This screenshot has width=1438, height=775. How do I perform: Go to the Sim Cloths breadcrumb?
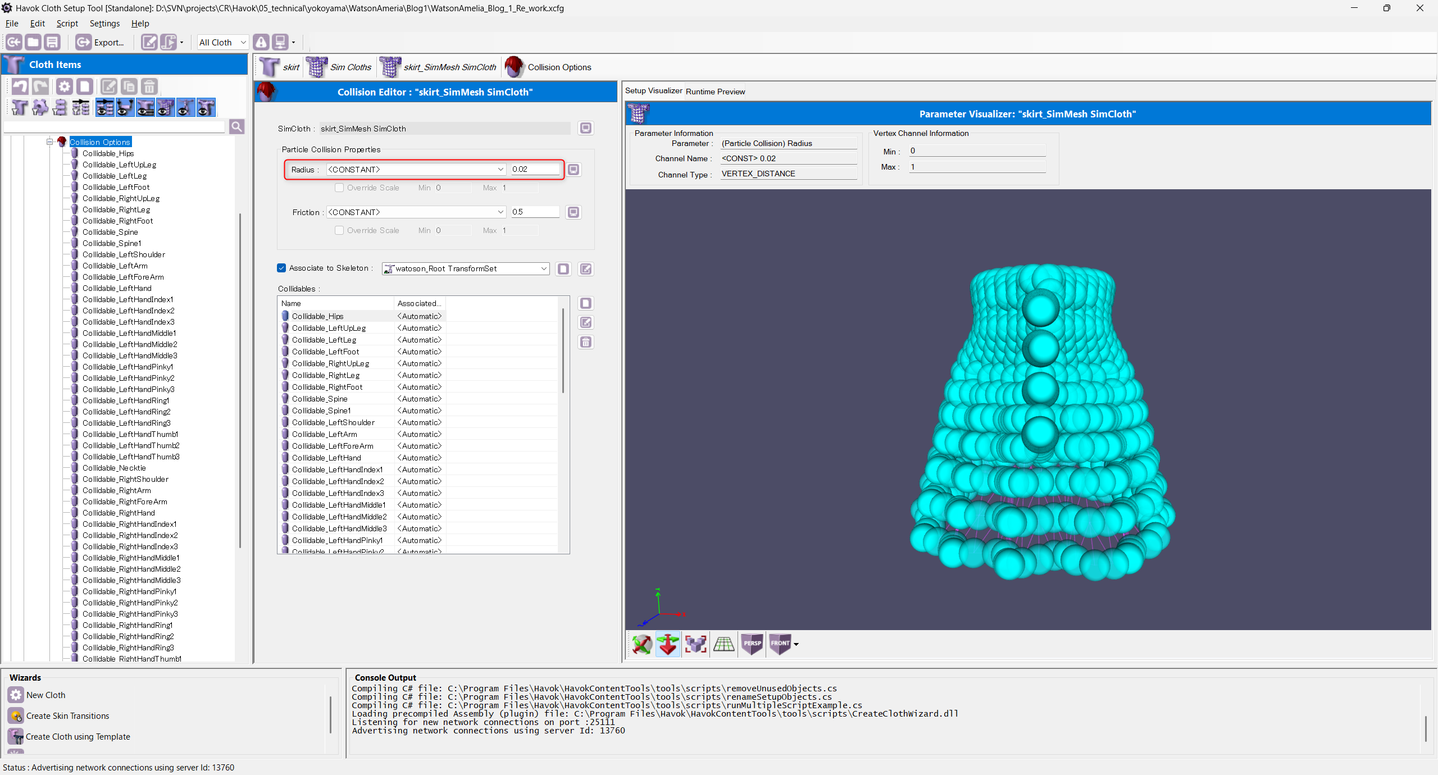(x=339, y=67)
